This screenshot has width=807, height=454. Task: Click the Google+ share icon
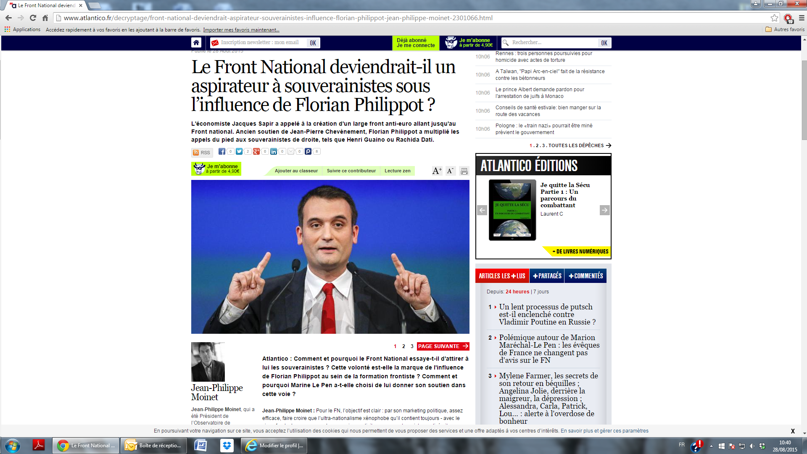tap(256, 151)
